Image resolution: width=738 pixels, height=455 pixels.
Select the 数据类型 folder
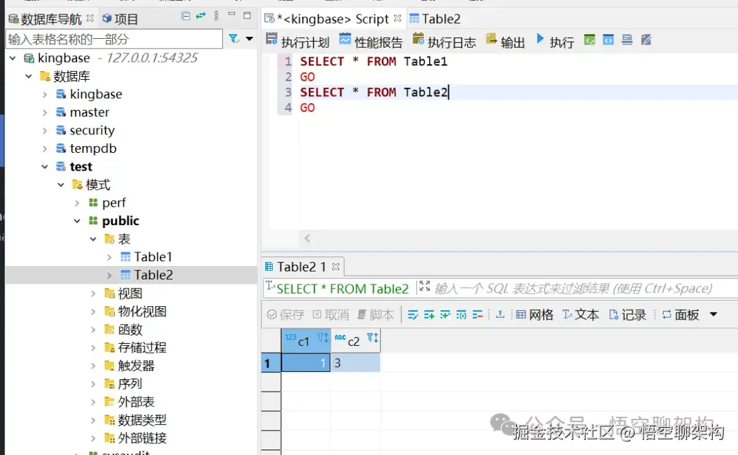click(142, 420)
